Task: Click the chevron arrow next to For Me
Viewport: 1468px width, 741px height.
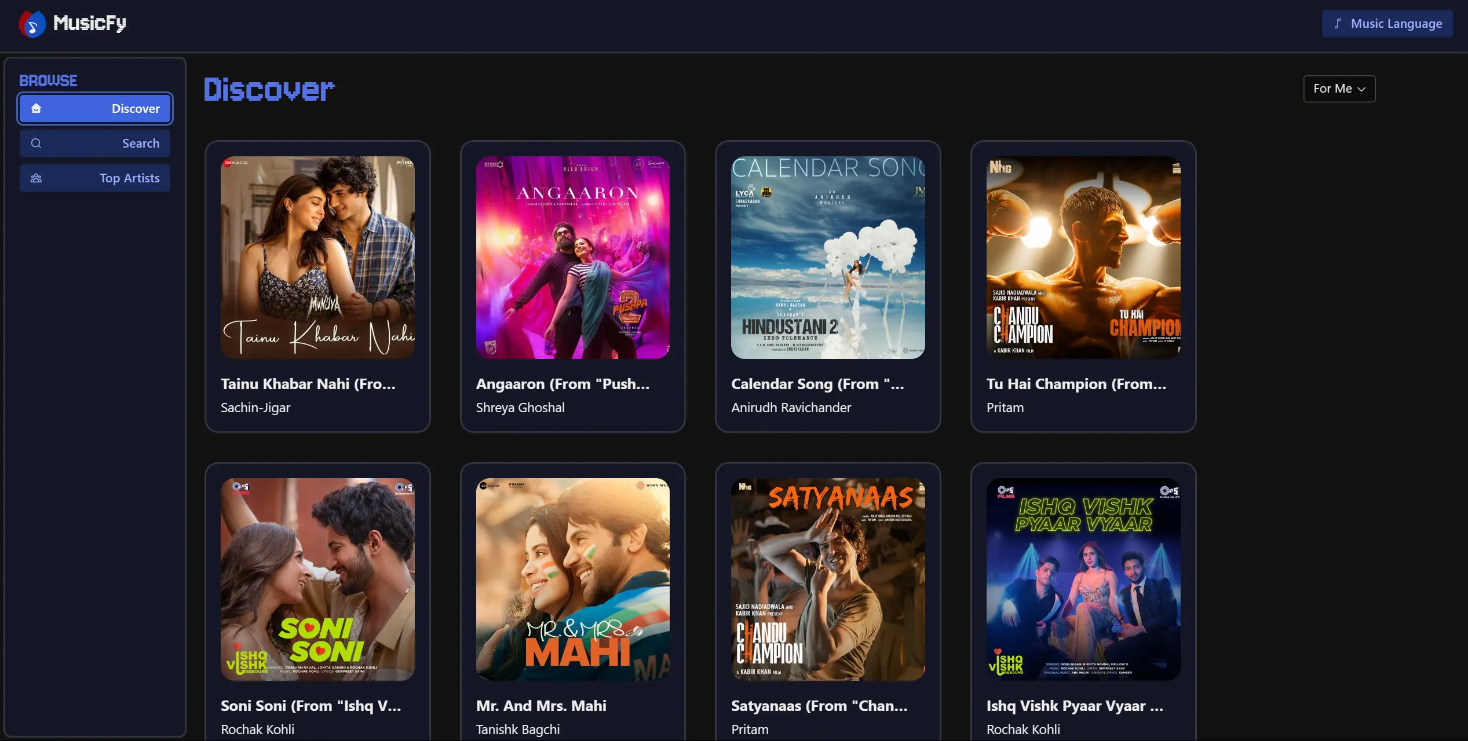Action: click(x=1361, y=89)
